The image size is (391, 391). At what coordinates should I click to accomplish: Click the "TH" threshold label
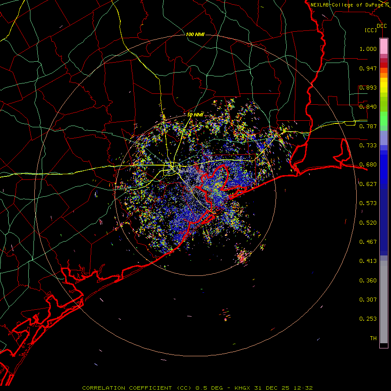[x=373, y=338]
